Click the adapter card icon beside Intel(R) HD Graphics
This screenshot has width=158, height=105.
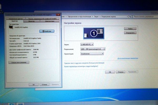tap(11, 27)
